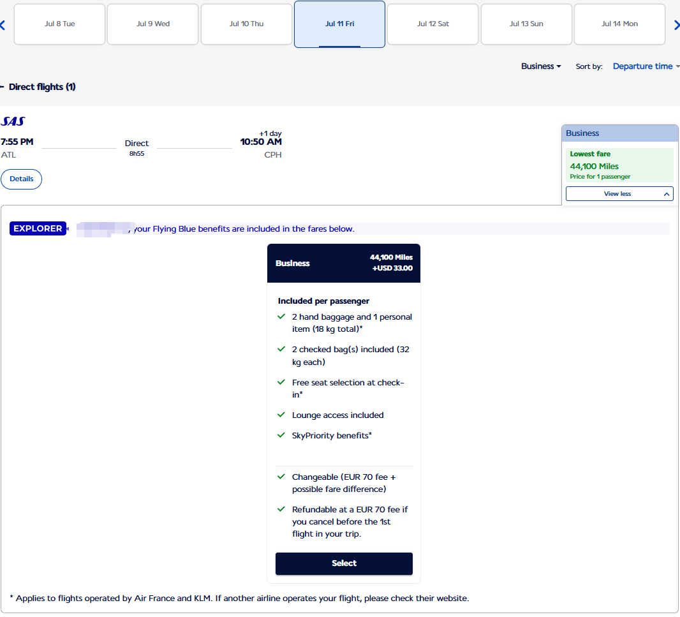This screenshot has height=617, width=680.
Task: Click the ATL departure airport code
Action: (x=8, y=155)
